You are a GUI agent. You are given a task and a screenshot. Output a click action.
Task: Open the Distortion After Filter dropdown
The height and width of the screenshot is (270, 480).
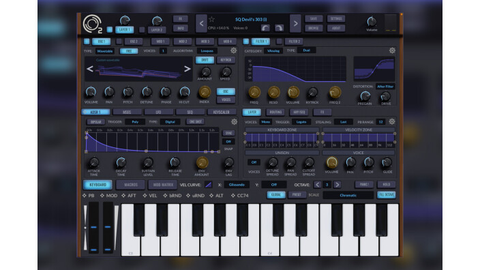[x=385, y=87]
